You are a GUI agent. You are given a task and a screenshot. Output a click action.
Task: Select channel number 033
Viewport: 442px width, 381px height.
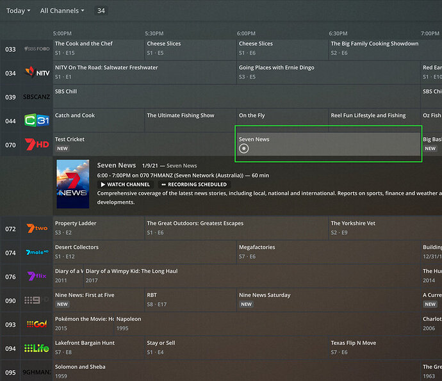coord(10,49)
